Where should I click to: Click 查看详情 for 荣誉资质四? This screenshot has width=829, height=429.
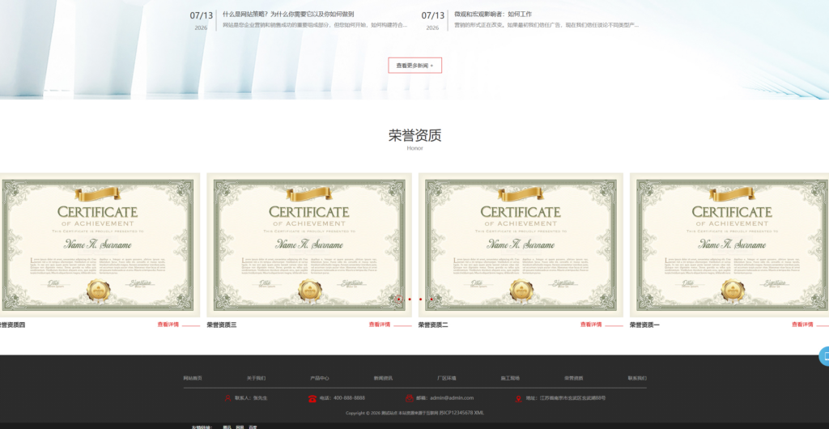tap(168, 325)
